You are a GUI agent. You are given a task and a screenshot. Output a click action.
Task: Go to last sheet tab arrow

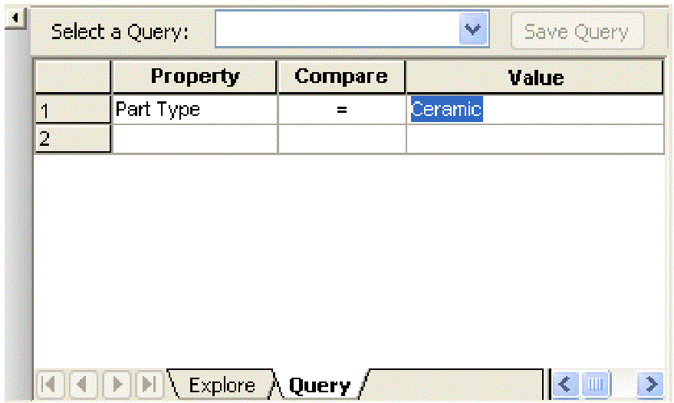[149, 384]
